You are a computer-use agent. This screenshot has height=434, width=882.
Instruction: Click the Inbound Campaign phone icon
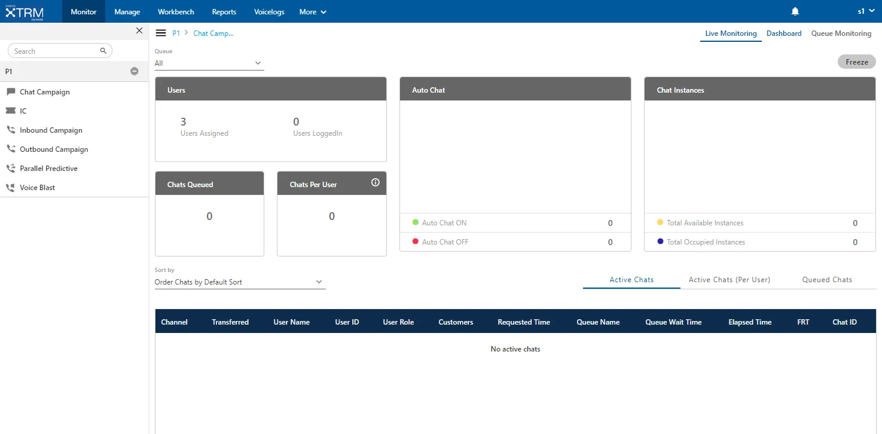pos(11,130)
